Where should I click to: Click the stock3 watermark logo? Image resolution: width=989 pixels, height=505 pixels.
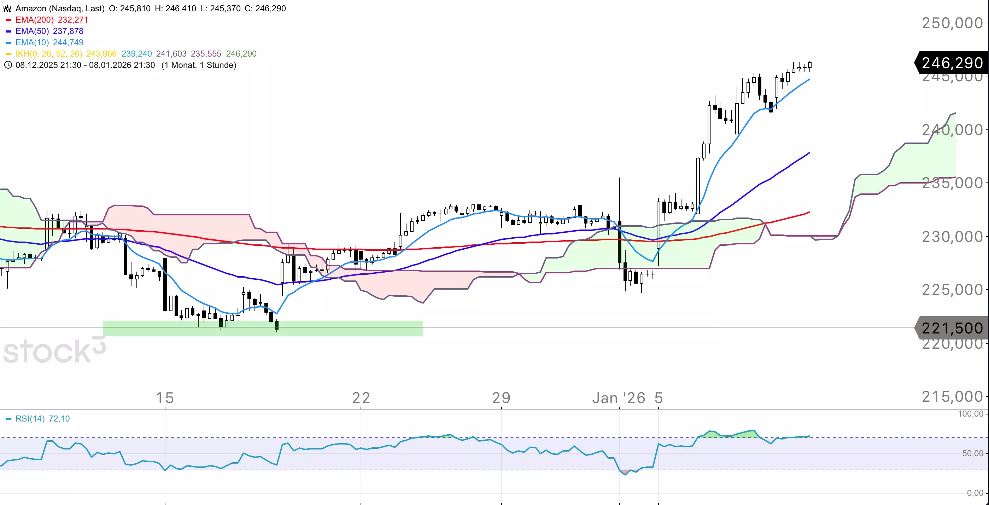[54, 350]
